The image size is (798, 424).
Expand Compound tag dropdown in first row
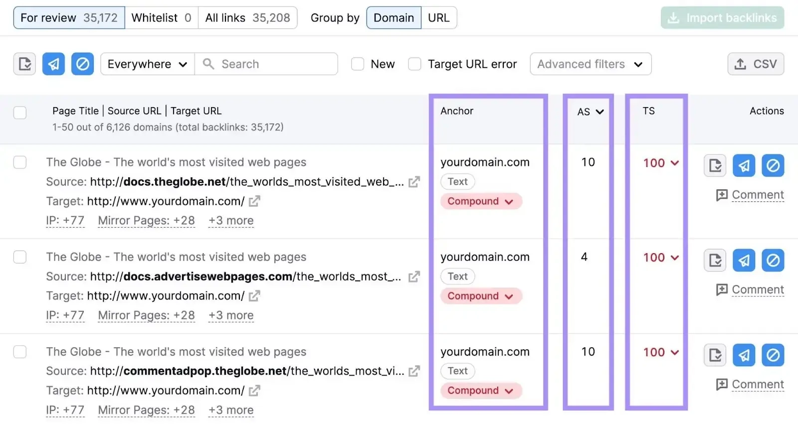(x=480, y=201)
